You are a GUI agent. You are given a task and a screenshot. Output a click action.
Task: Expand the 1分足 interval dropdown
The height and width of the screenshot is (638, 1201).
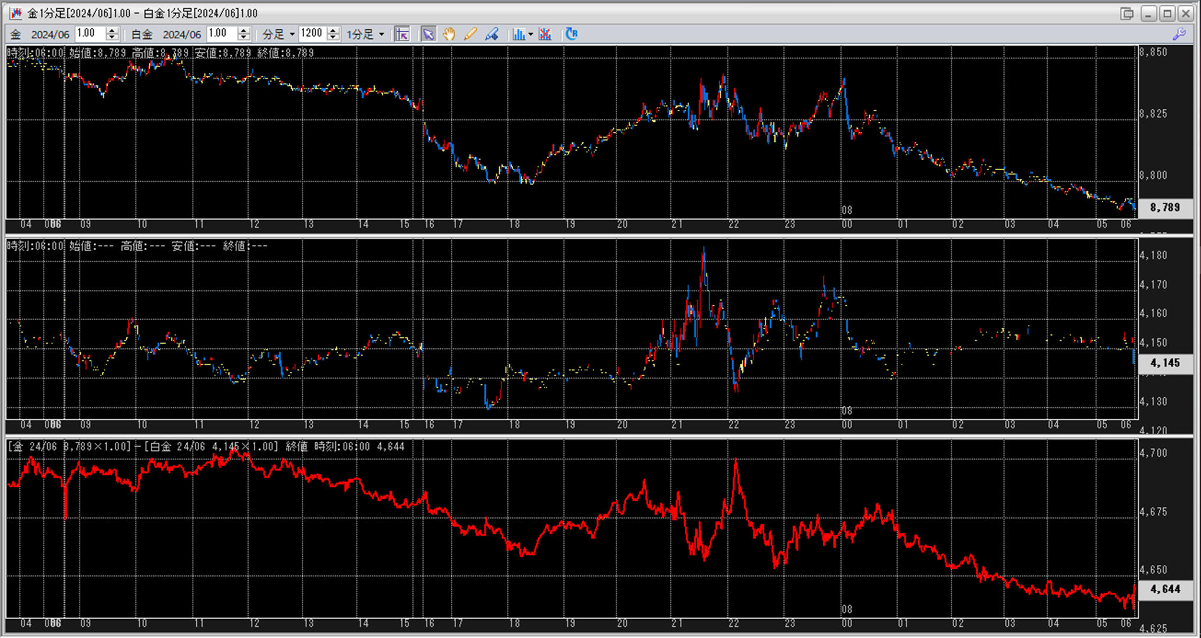(381, 34)
